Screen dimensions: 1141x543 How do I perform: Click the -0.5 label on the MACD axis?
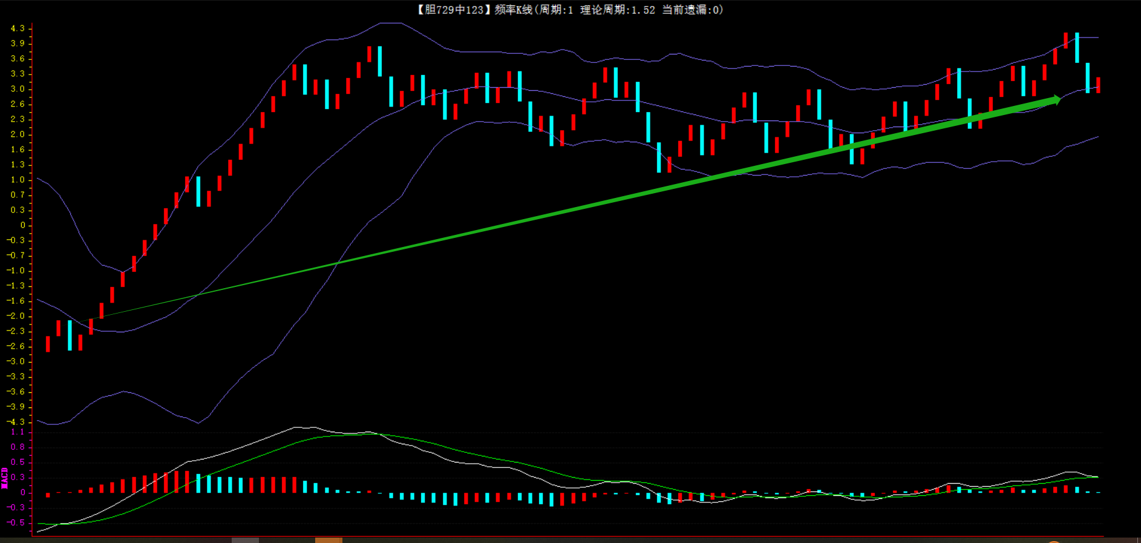coord(16,522)
